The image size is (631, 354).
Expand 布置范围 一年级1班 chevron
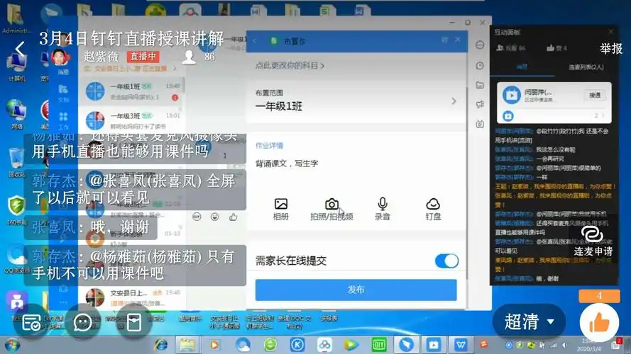(454, 101)
